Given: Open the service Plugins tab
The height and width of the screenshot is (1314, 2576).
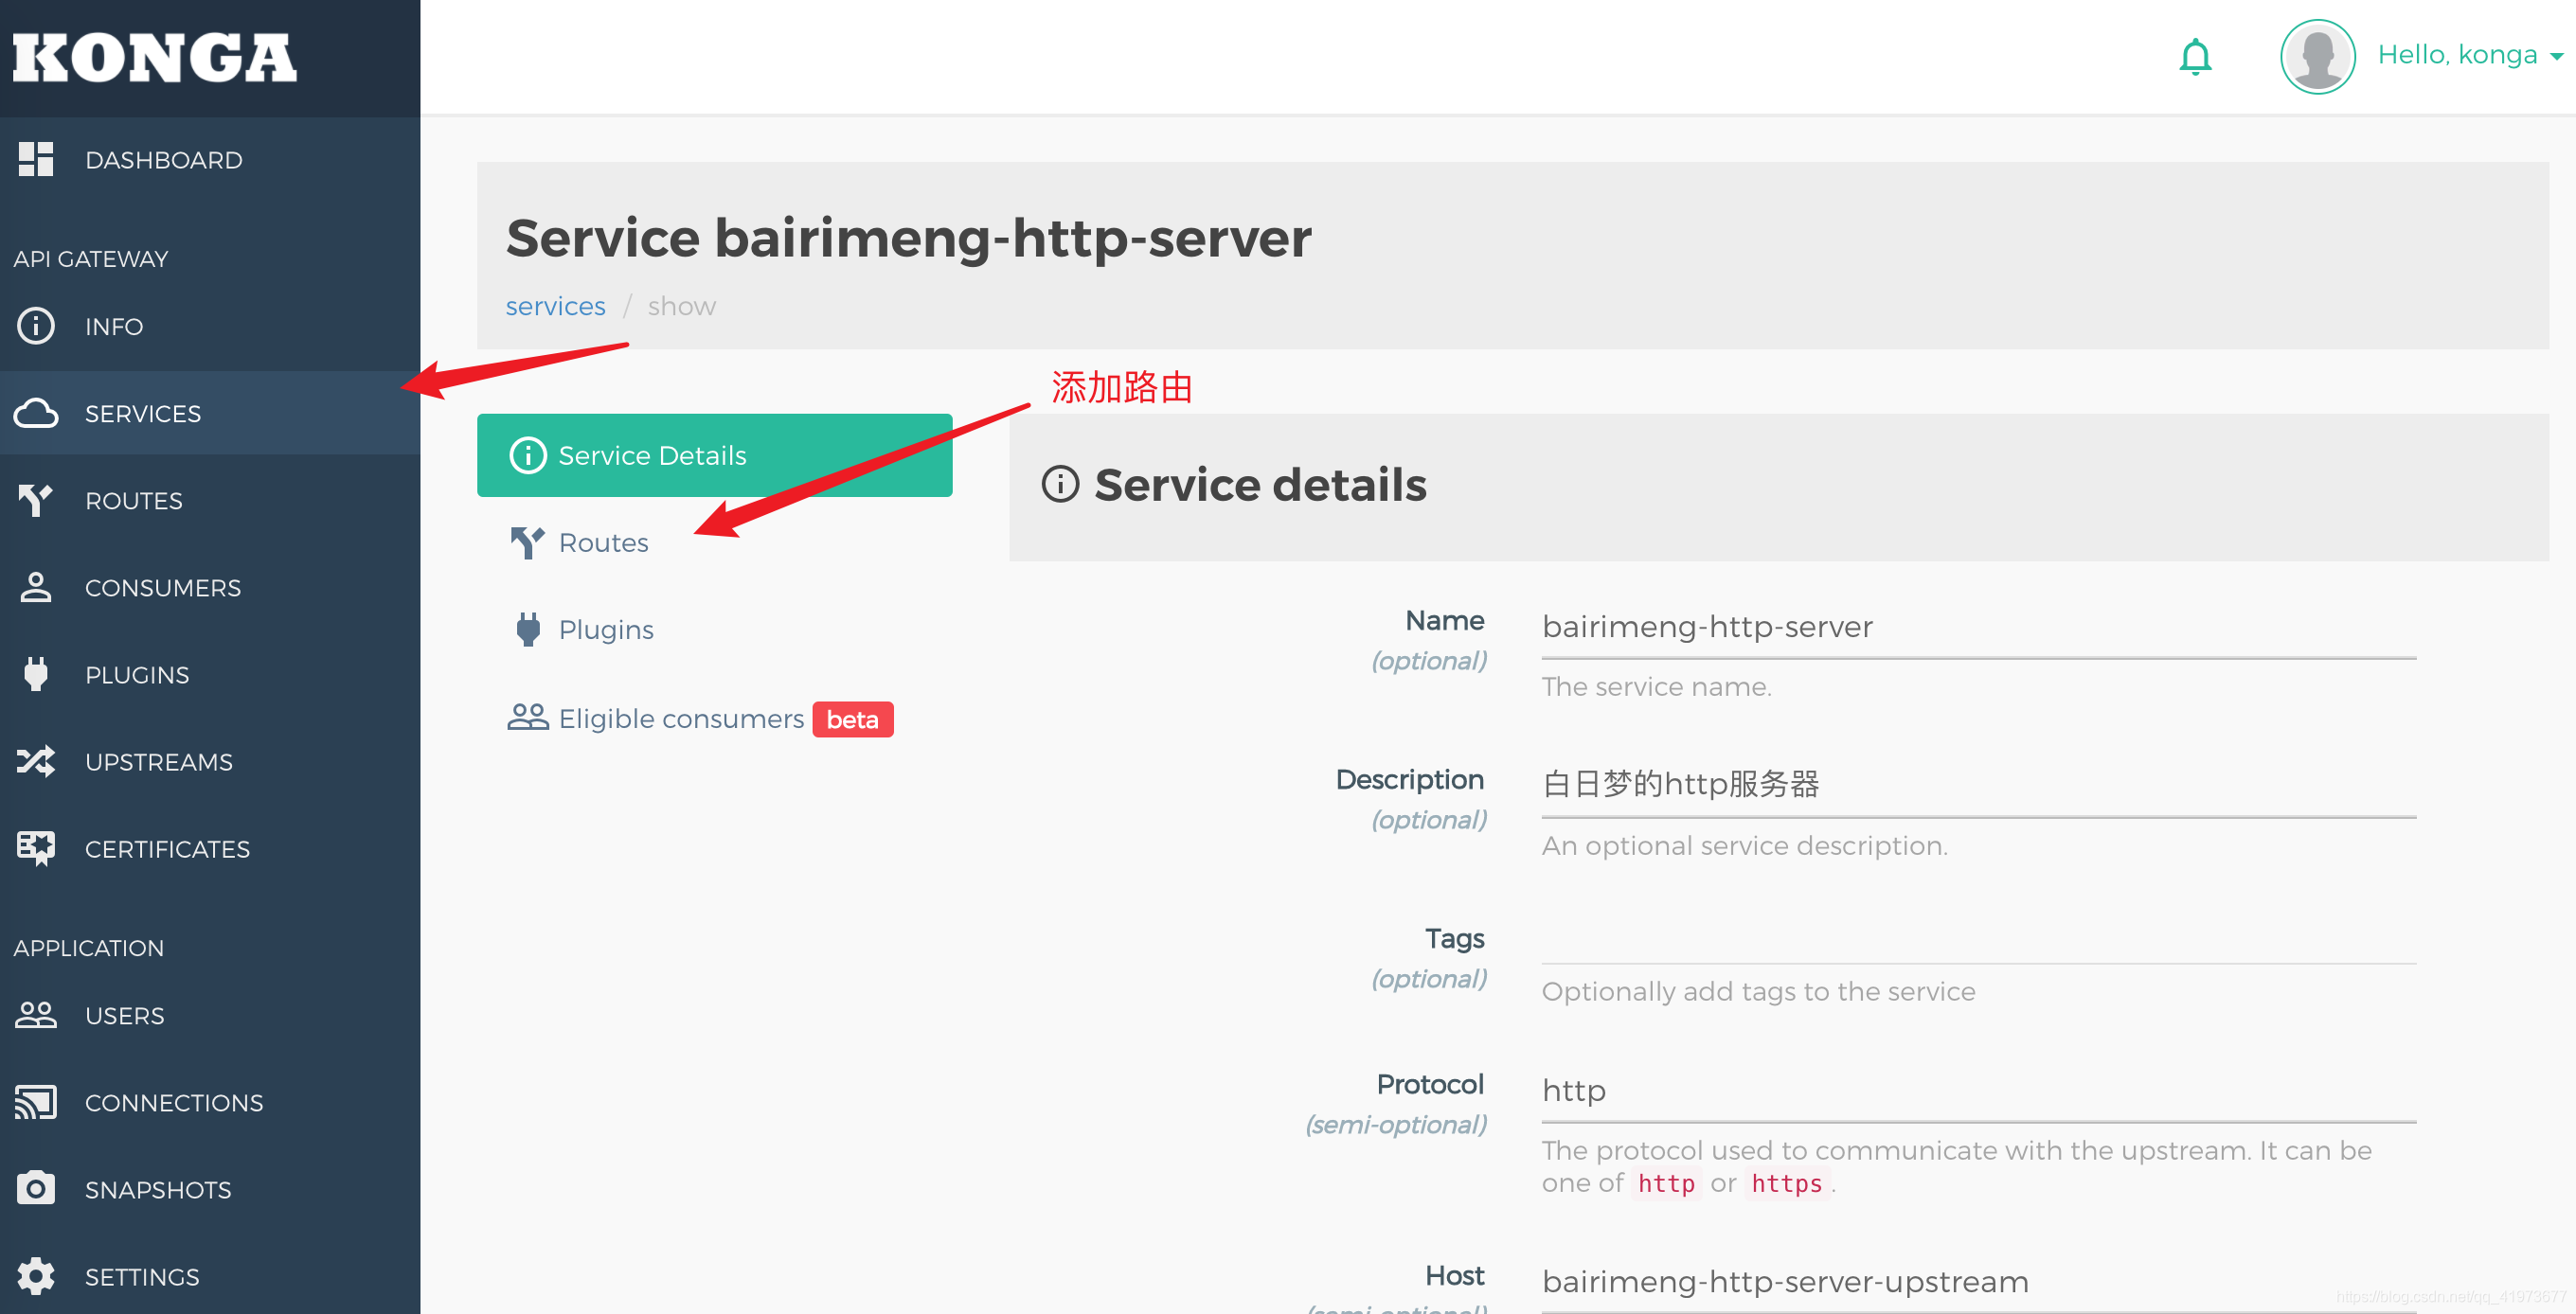Looking at the screenshot, I should [605, 630].
